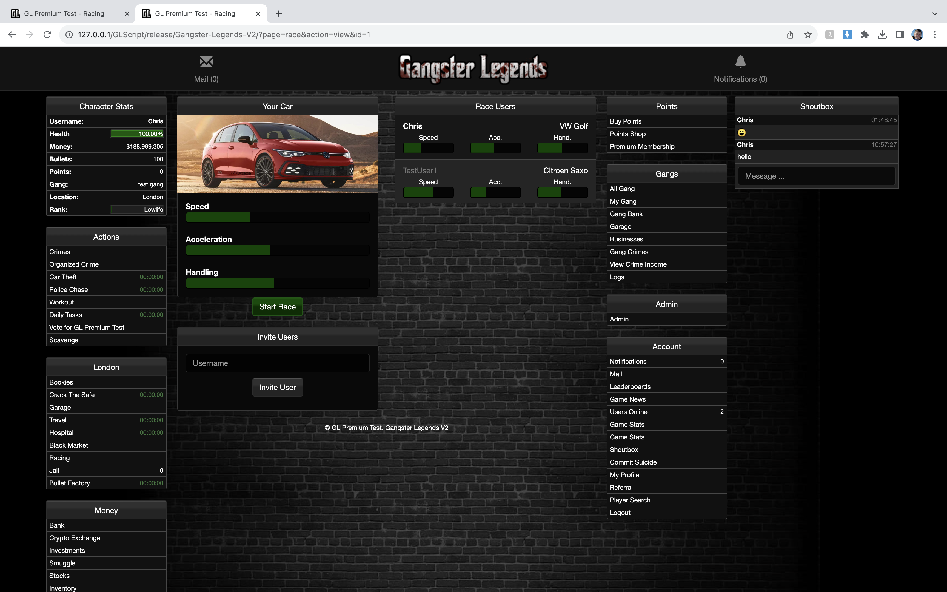Click the Handling progress bar

(x=278, y=283)
